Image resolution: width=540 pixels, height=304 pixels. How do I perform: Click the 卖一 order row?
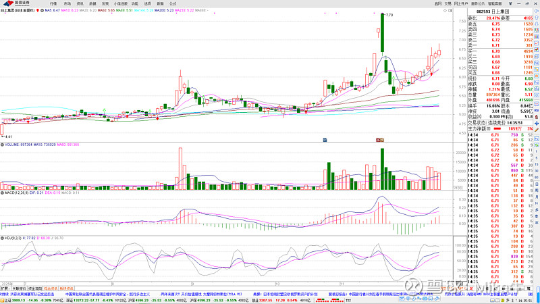coord(500,45)
